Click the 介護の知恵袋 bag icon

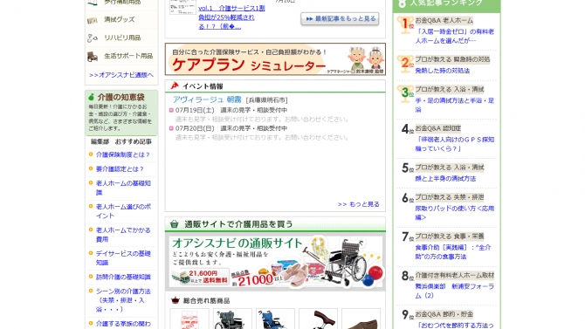click(x=91, y=98)
